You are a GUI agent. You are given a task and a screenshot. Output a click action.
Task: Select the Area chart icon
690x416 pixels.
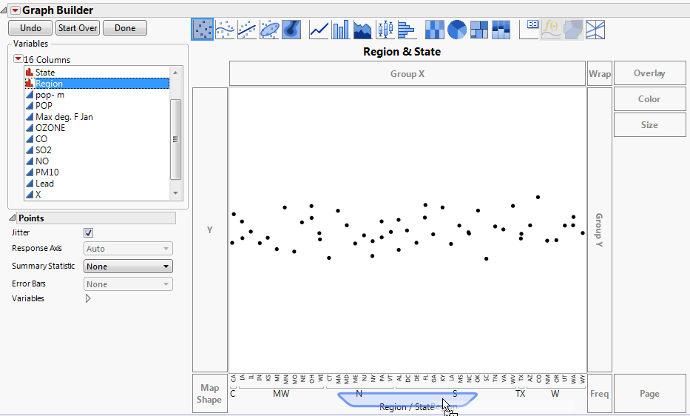click(362, 29)
